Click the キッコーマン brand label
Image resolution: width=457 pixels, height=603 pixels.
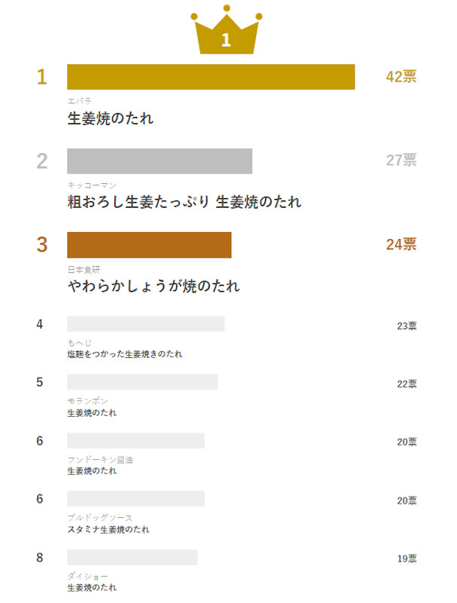(92, 185)
